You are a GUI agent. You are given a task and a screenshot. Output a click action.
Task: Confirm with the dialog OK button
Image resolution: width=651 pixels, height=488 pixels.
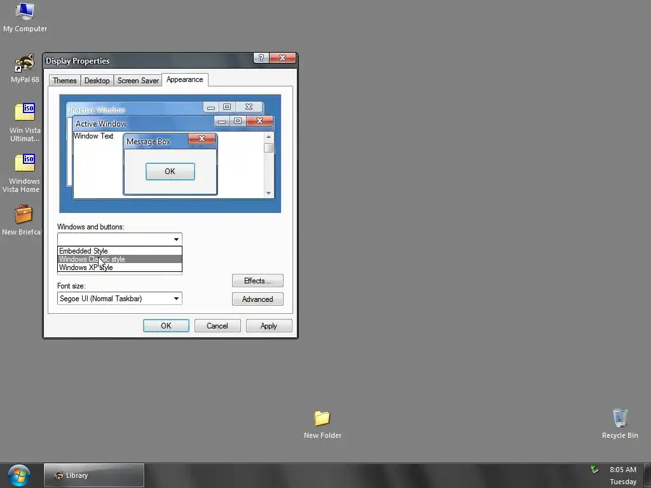click(x=166, y=326)
